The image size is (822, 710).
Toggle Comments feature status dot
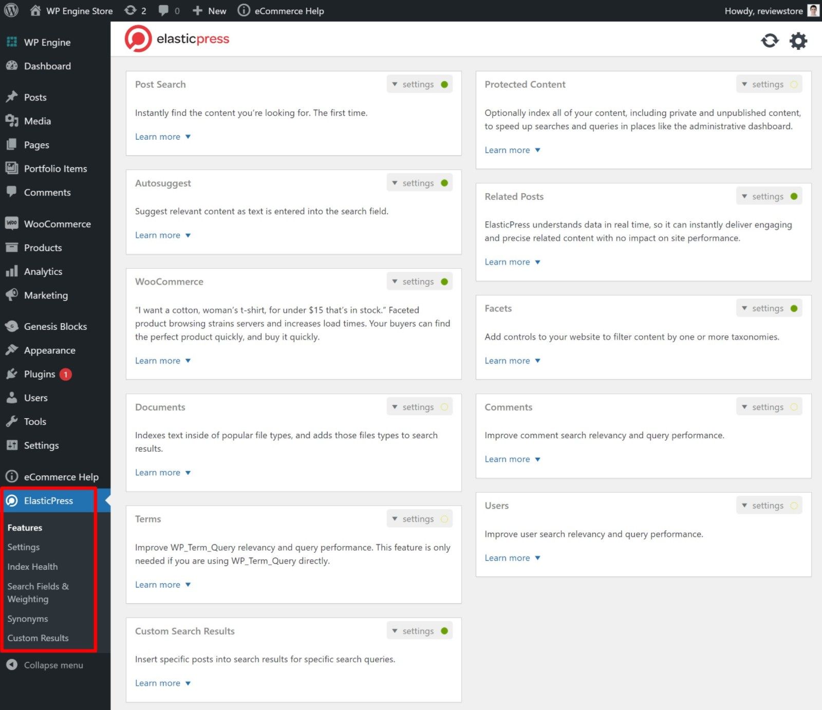pos(794,407)
